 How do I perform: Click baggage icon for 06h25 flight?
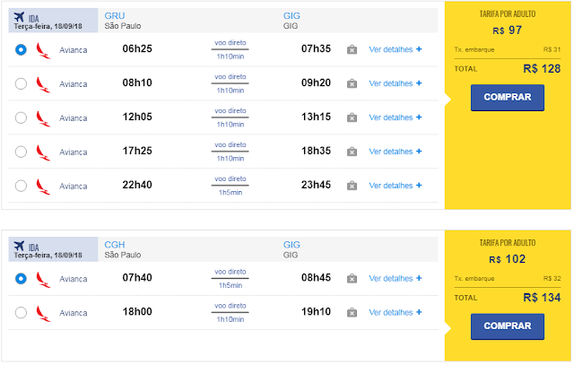tap(352, 49)
